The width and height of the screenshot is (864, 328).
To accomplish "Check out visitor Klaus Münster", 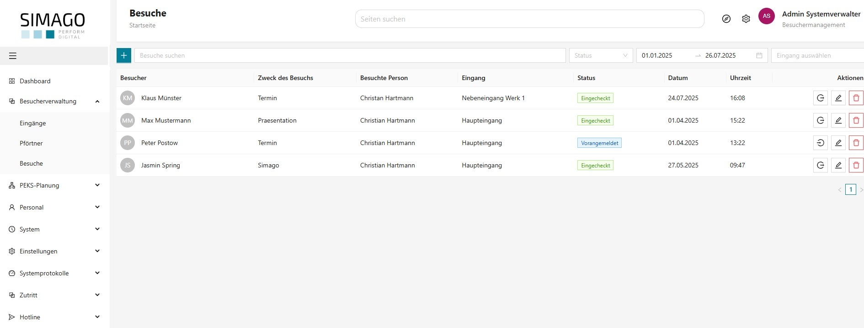I will click(821, 98).
